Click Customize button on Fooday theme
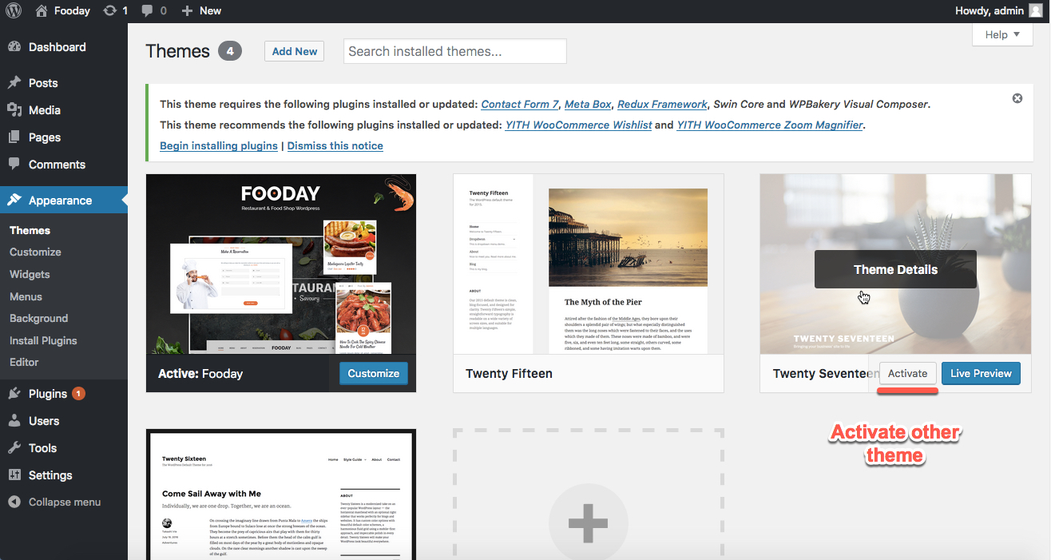 click(373, 373)
